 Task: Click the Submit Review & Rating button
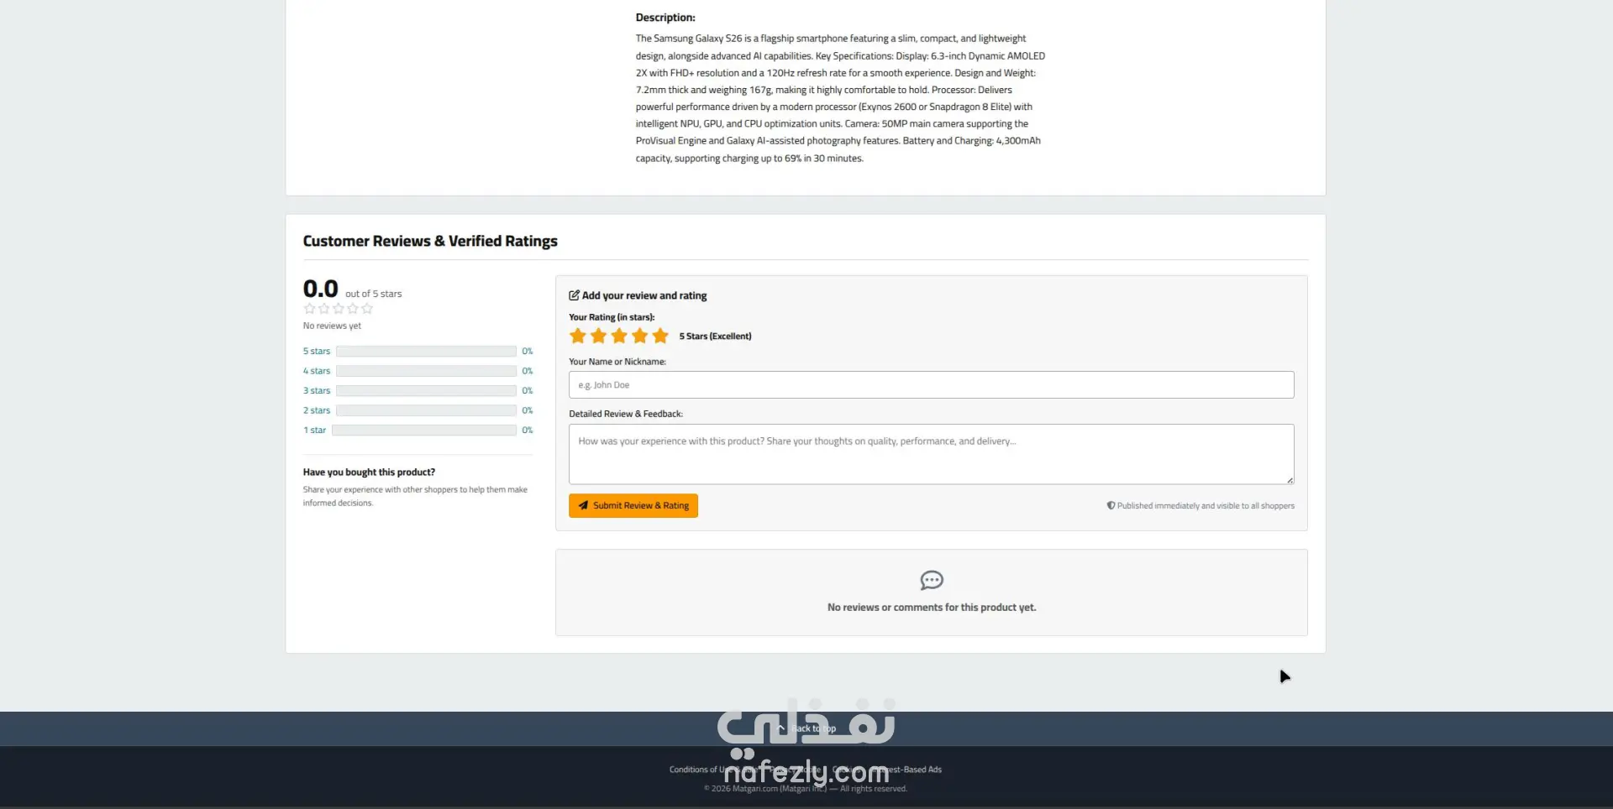tap(633, 505)
